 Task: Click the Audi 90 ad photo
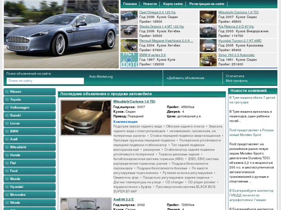pyautogui.click(x=86, y=204)
